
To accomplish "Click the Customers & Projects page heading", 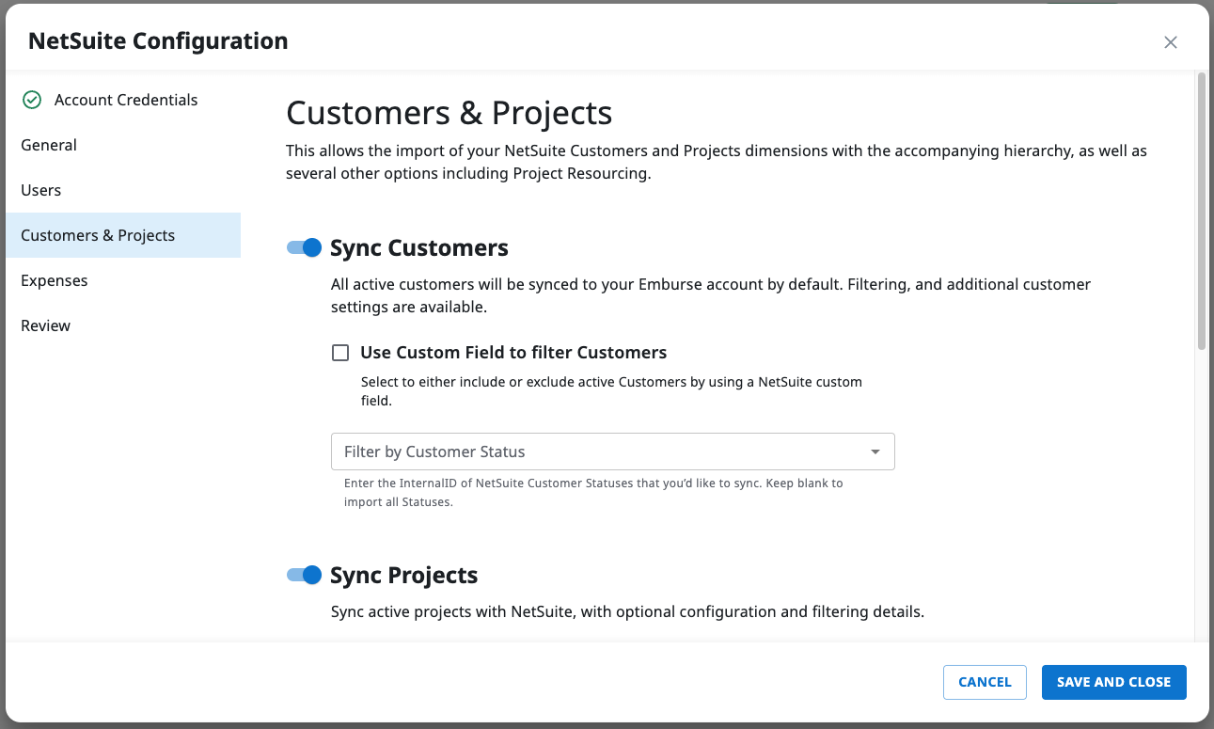I will (449, 113).
